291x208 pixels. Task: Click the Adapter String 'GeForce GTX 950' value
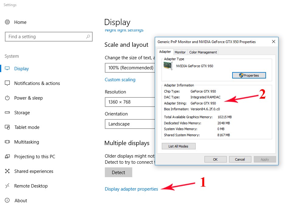(203, 103)
